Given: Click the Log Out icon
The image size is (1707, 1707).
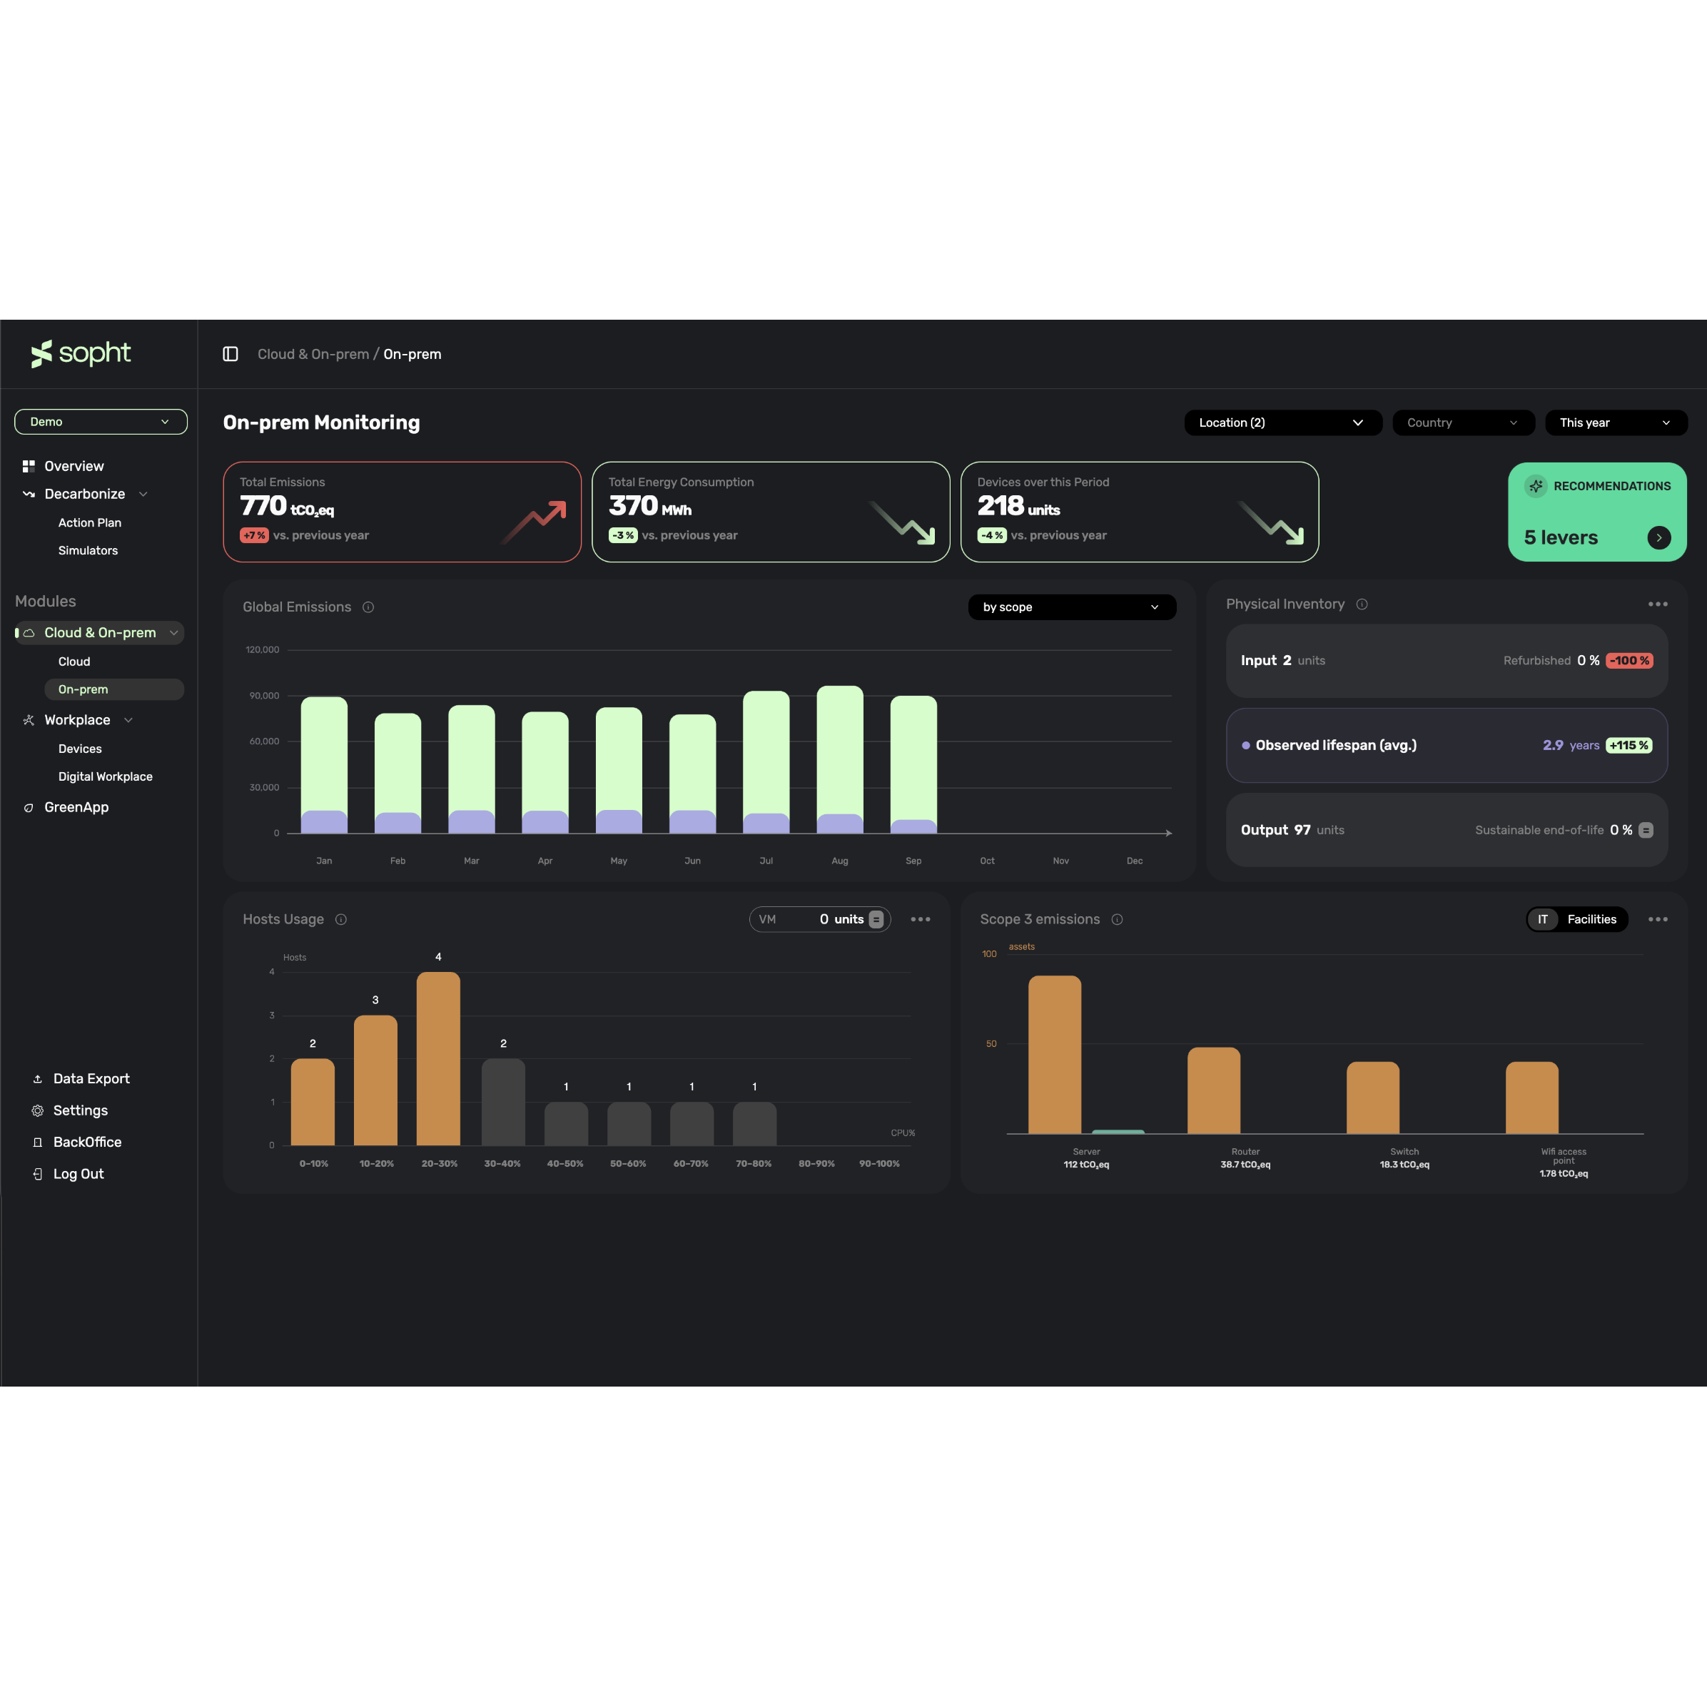Looking at the screenshot, I should coord(37,1174).
